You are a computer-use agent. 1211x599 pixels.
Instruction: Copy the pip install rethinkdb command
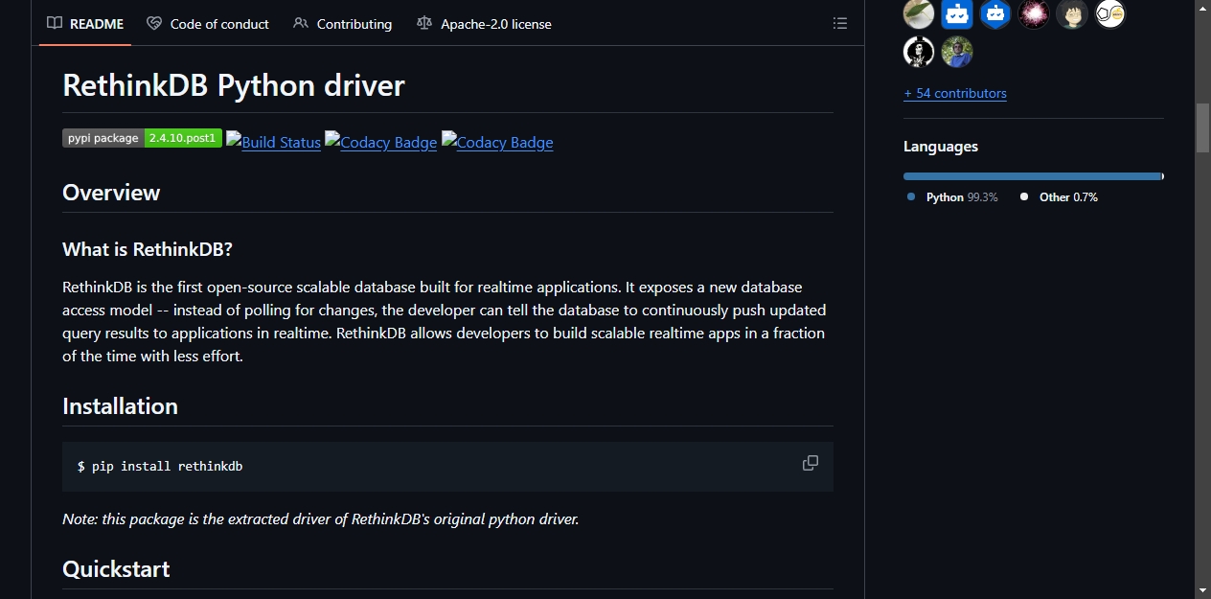tap(811, 464)
